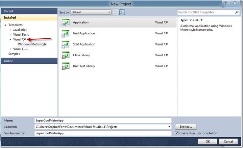Select the JavaScript templates label
The width and height of the screenshot is (243, 148).
pos(20,29)
